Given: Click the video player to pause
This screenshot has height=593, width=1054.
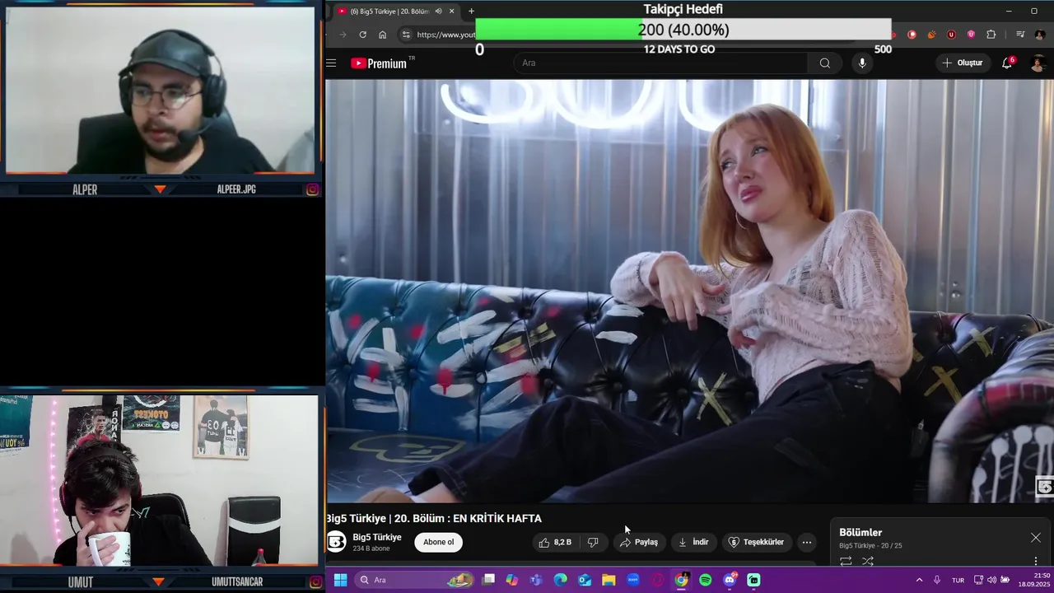Looking at the screenshot, I should pyautogui.click(x=689, y=291).
